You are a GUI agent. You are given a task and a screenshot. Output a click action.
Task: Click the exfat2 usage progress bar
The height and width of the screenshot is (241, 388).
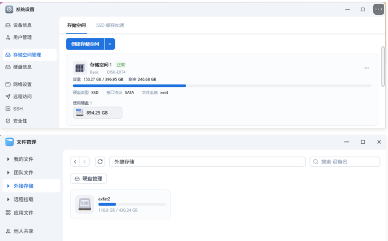(x=132, y=204)
